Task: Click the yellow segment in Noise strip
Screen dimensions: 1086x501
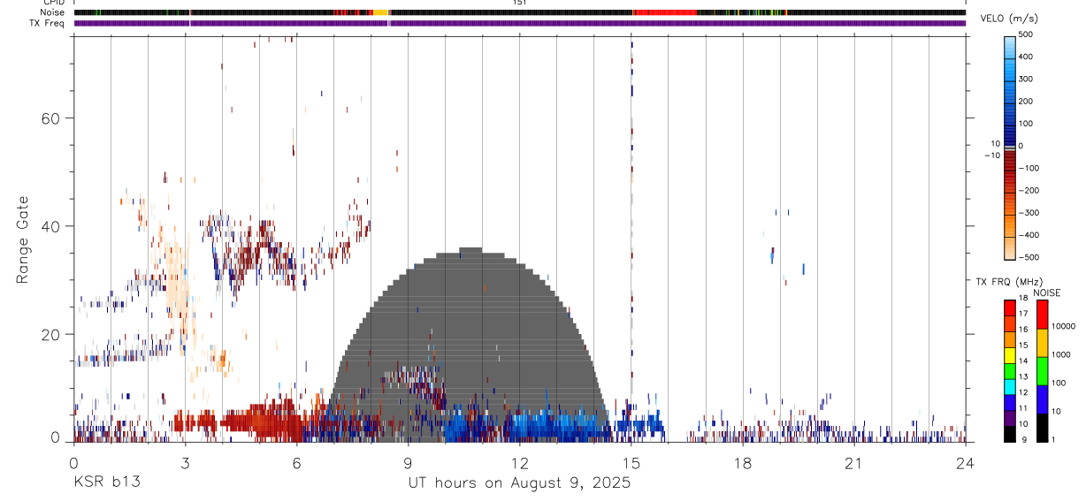Action: pos(380,12)
